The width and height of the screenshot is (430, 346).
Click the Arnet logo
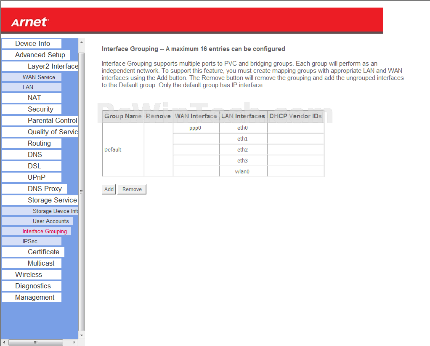[30, 22]
